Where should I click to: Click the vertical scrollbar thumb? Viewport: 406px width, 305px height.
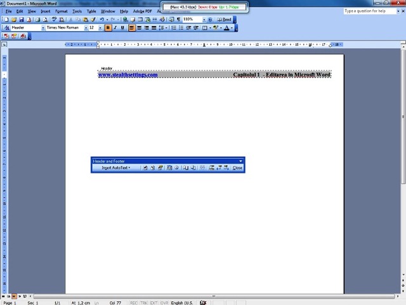click(403, 117)
